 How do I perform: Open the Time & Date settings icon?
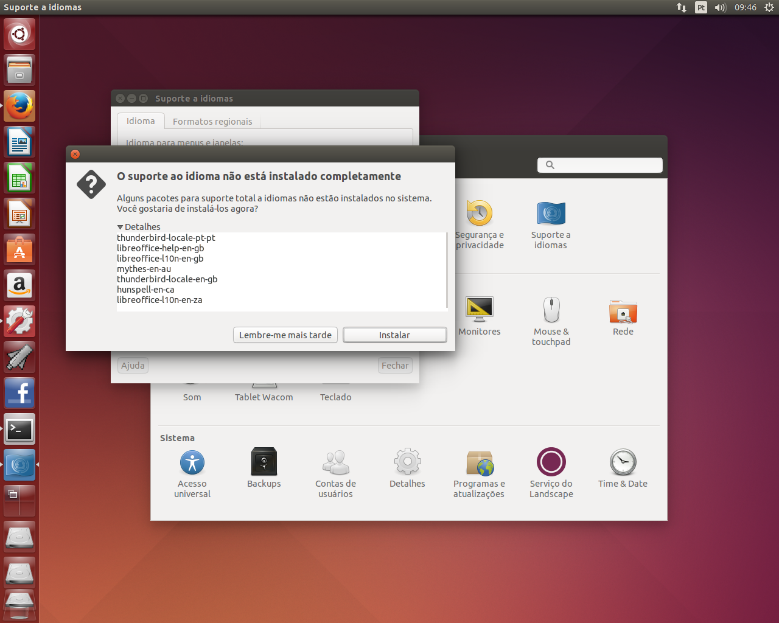[623, 468]
